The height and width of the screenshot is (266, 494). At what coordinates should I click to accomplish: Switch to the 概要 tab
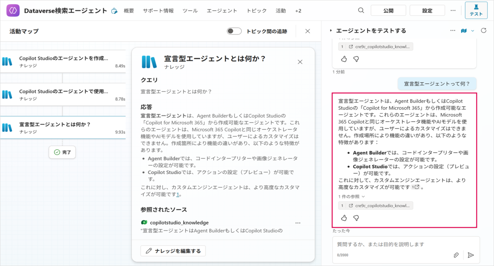(129, 11)
